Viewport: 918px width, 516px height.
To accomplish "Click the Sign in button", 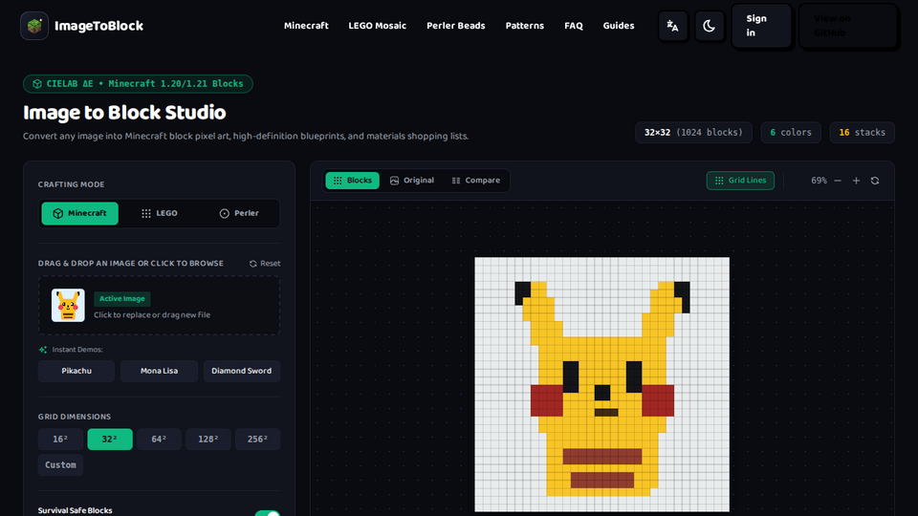I will [761, 26].
